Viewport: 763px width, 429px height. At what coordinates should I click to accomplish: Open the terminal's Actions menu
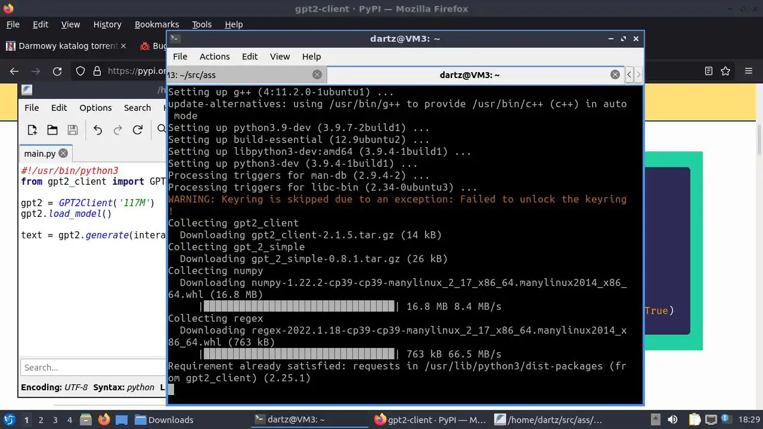[215, 57]
